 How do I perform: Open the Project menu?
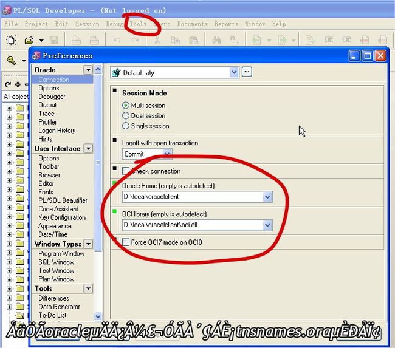point(36,24)
